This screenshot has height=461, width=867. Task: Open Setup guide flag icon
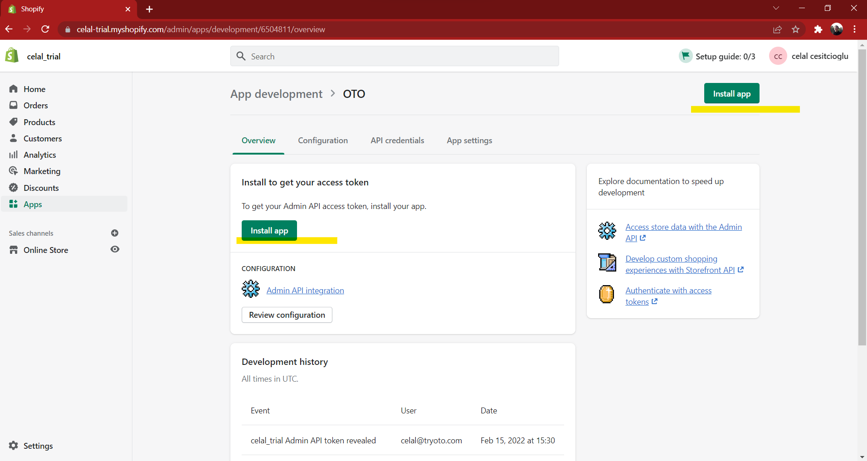tap(686, 56)
